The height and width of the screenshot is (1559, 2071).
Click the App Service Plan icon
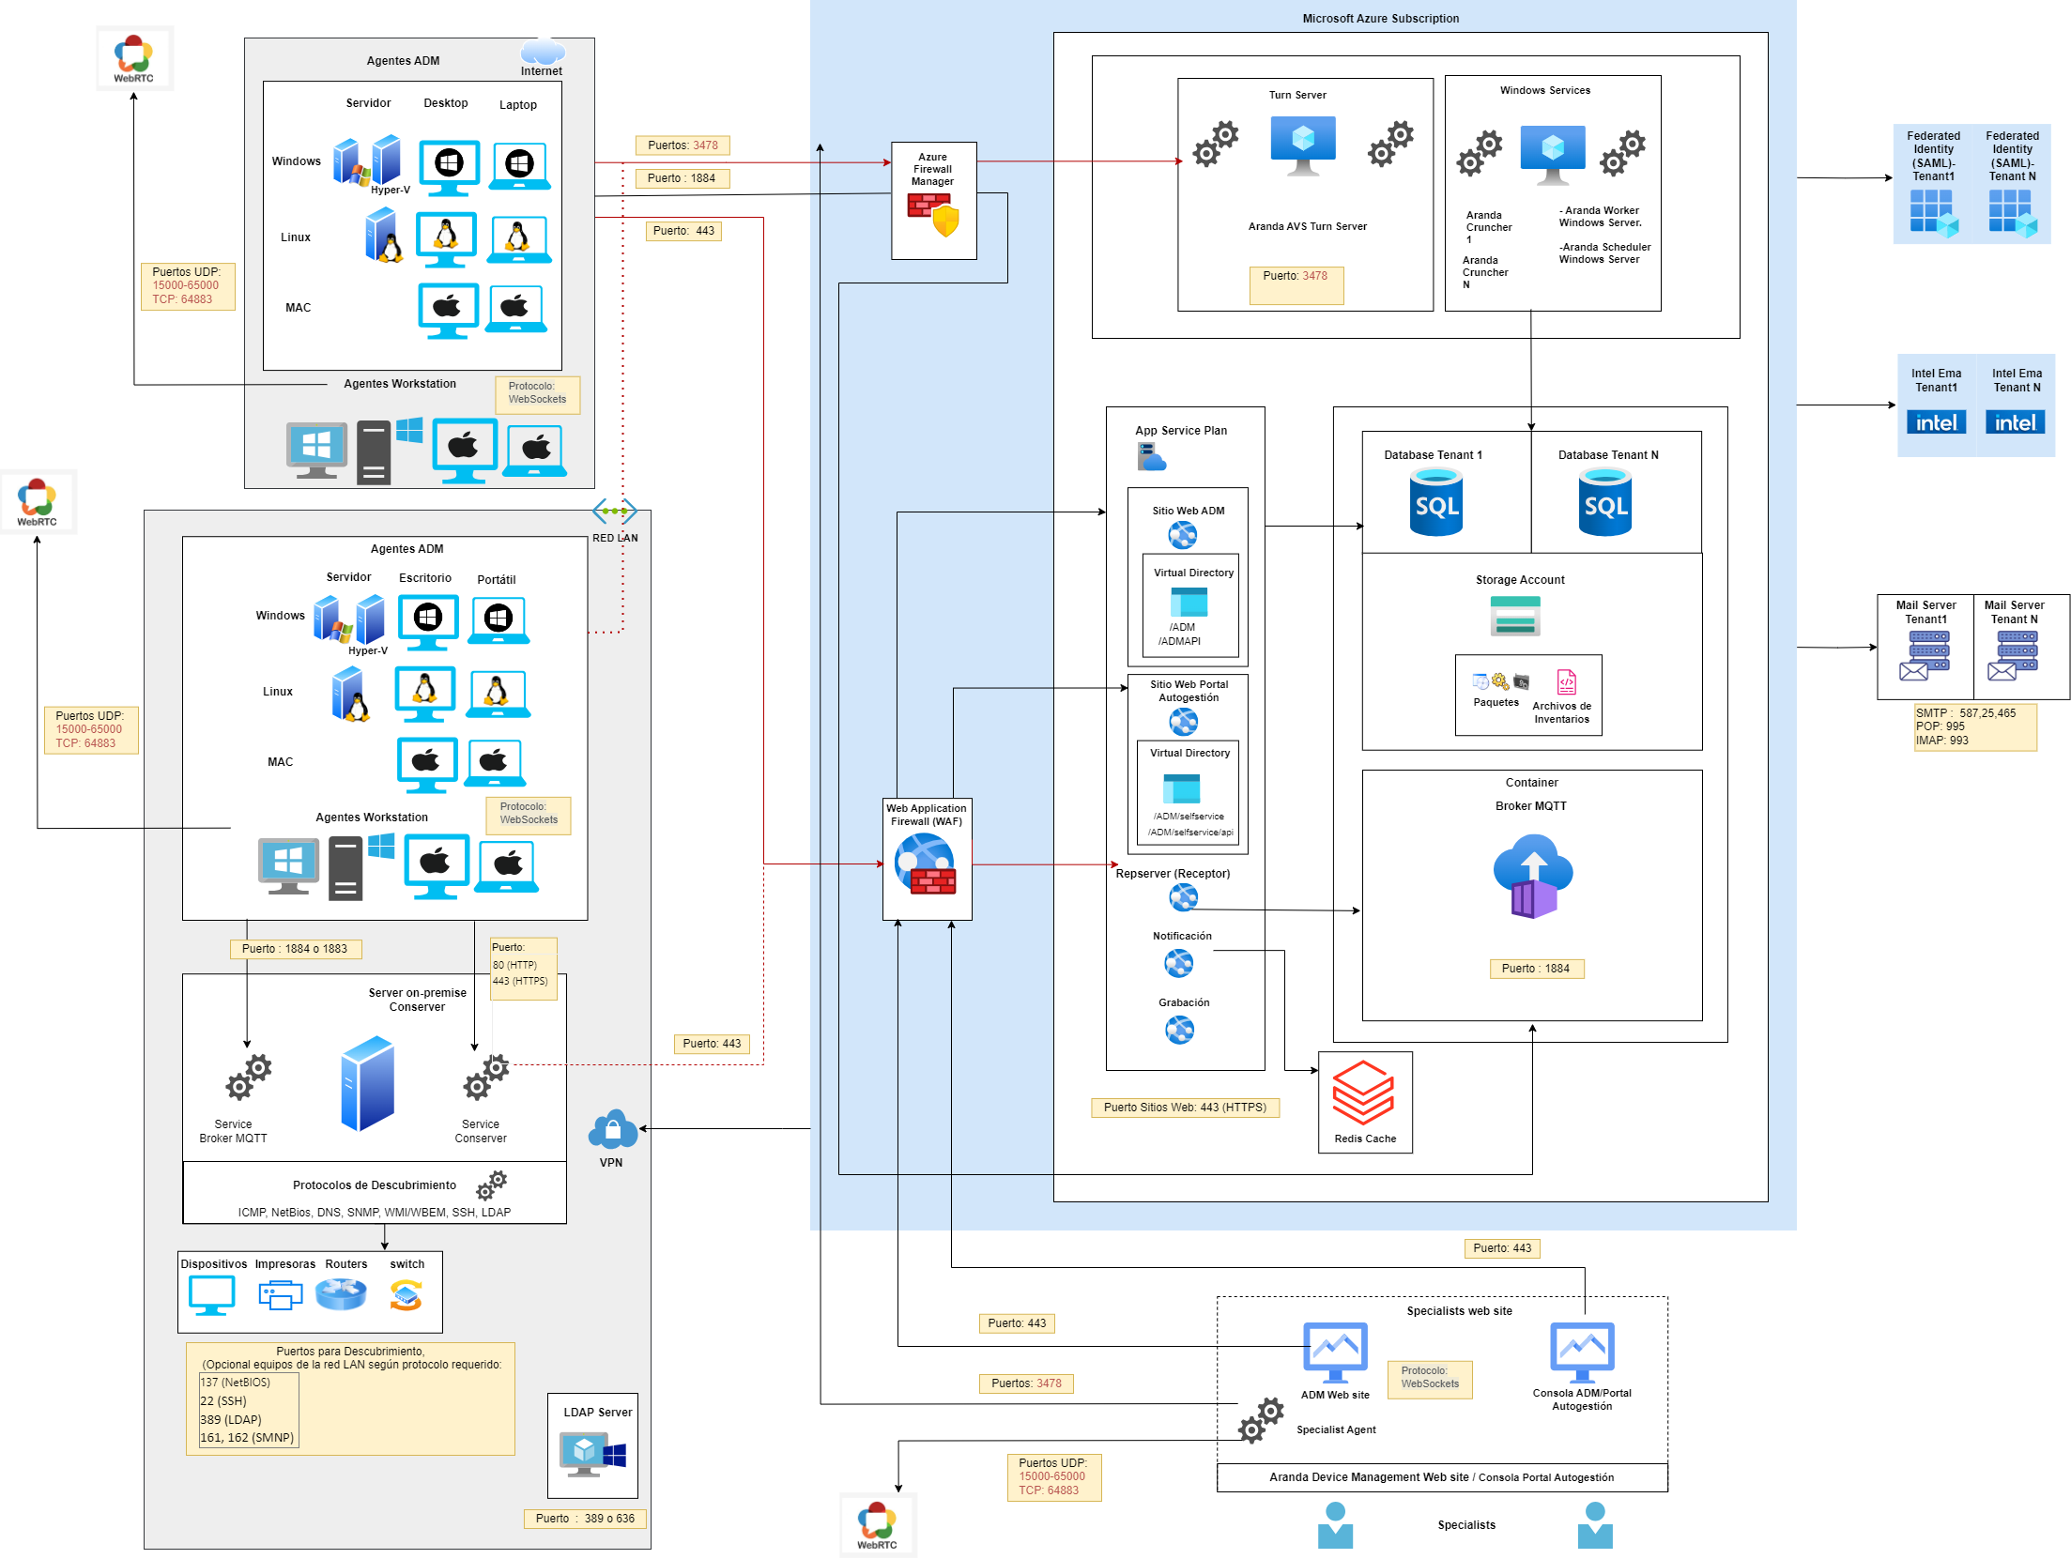click(1151, 457)
